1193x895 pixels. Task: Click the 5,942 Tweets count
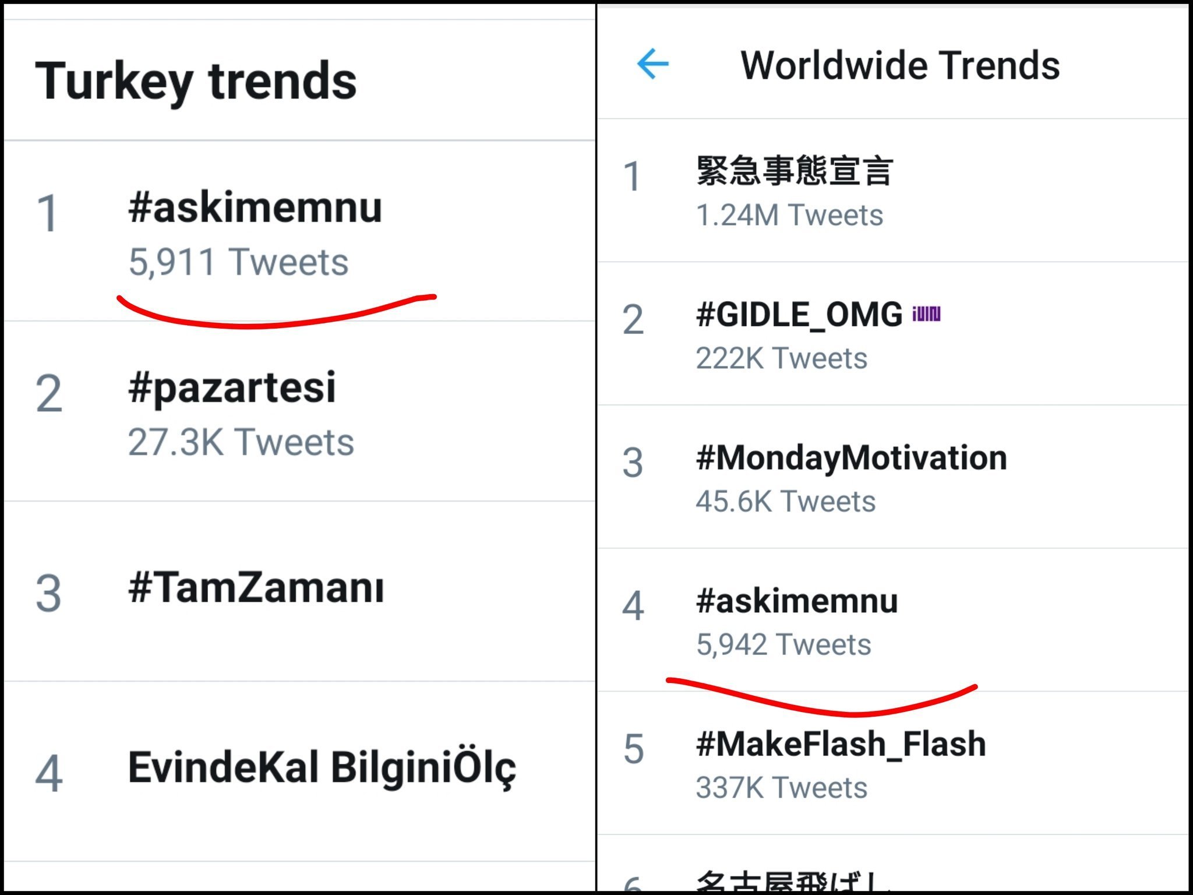783,645
